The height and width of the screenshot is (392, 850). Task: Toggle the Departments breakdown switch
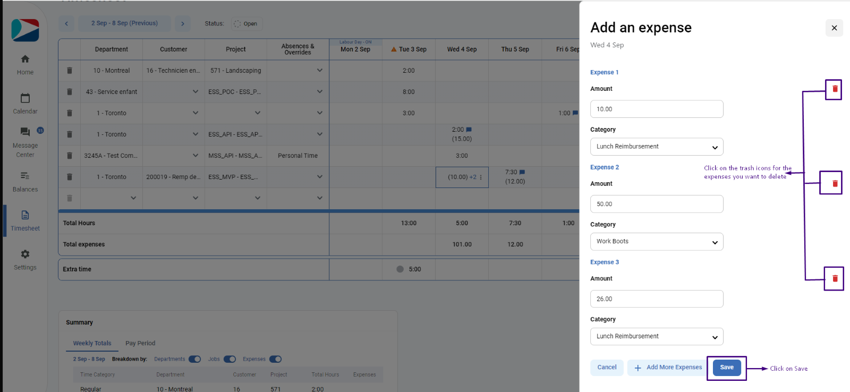[194, 359]
